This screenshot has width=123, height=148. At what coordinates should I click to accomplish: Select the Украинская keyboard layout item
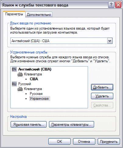pos(40,99)
